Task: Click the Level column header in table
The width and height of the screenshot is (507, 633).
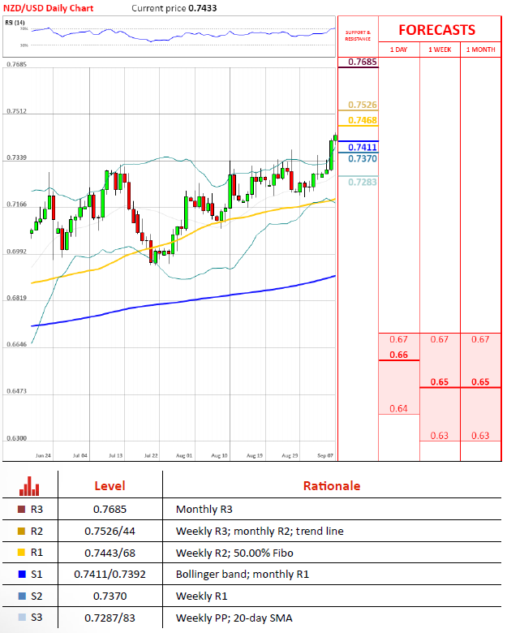Action: [x=110, y=485]
